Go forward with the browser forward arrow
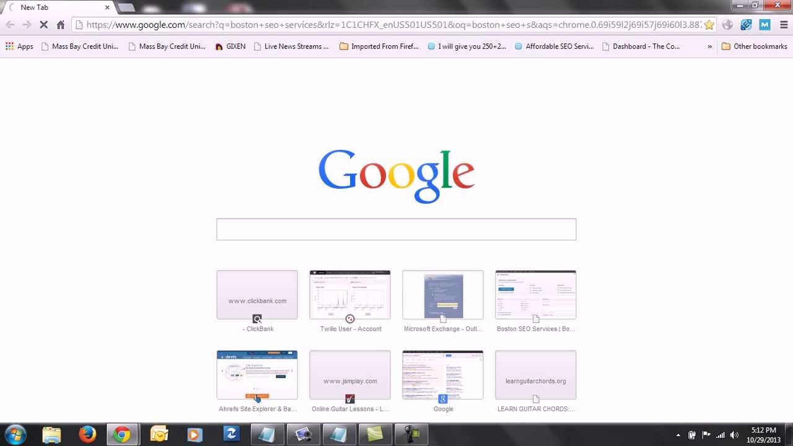 27,25
